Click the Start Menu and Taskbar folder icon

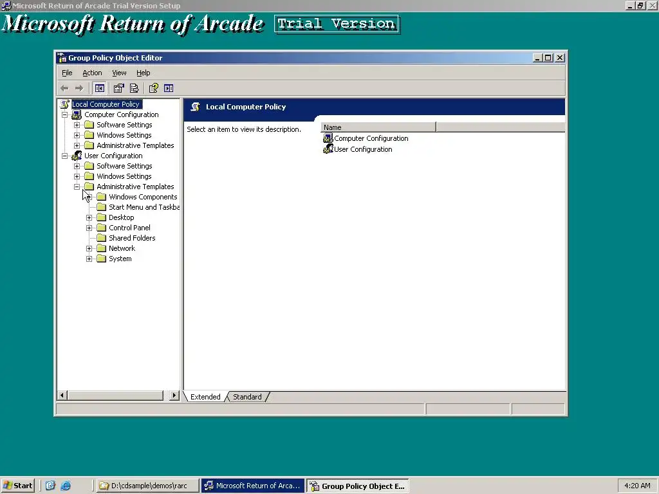click(x=101, y=207)
